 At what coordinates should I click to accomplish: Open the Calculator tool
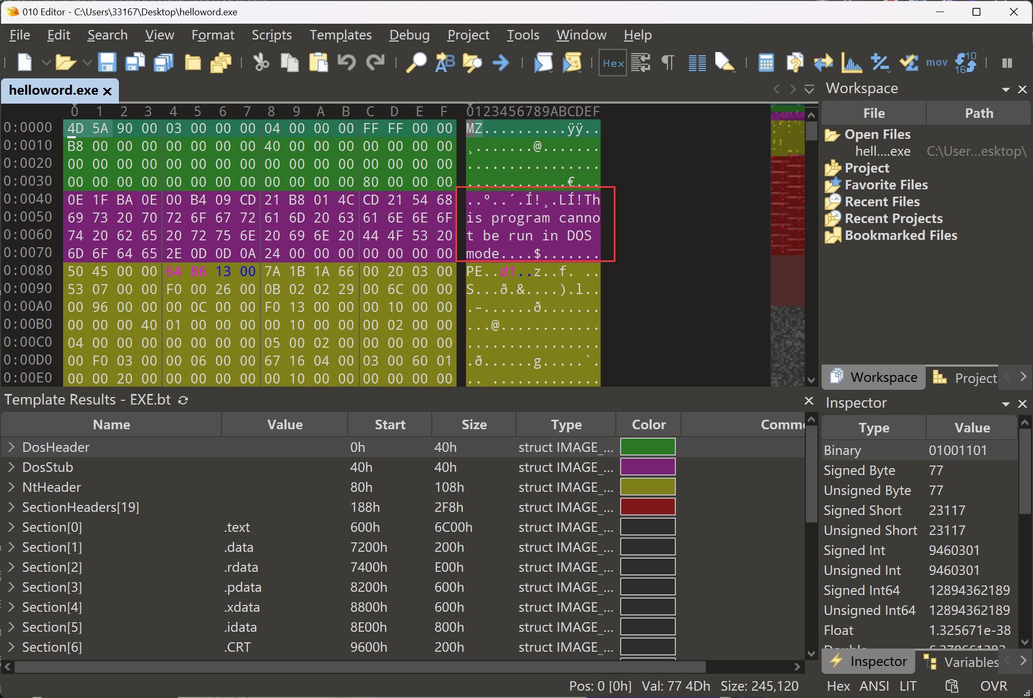[766, 63]
